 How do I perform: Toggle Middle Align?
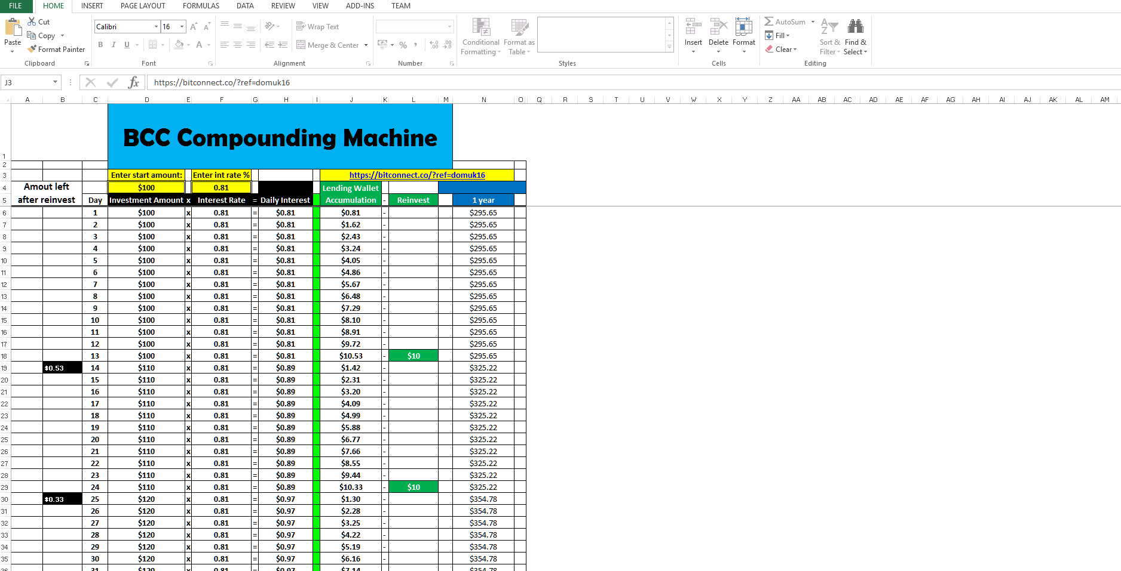[238, 26]
